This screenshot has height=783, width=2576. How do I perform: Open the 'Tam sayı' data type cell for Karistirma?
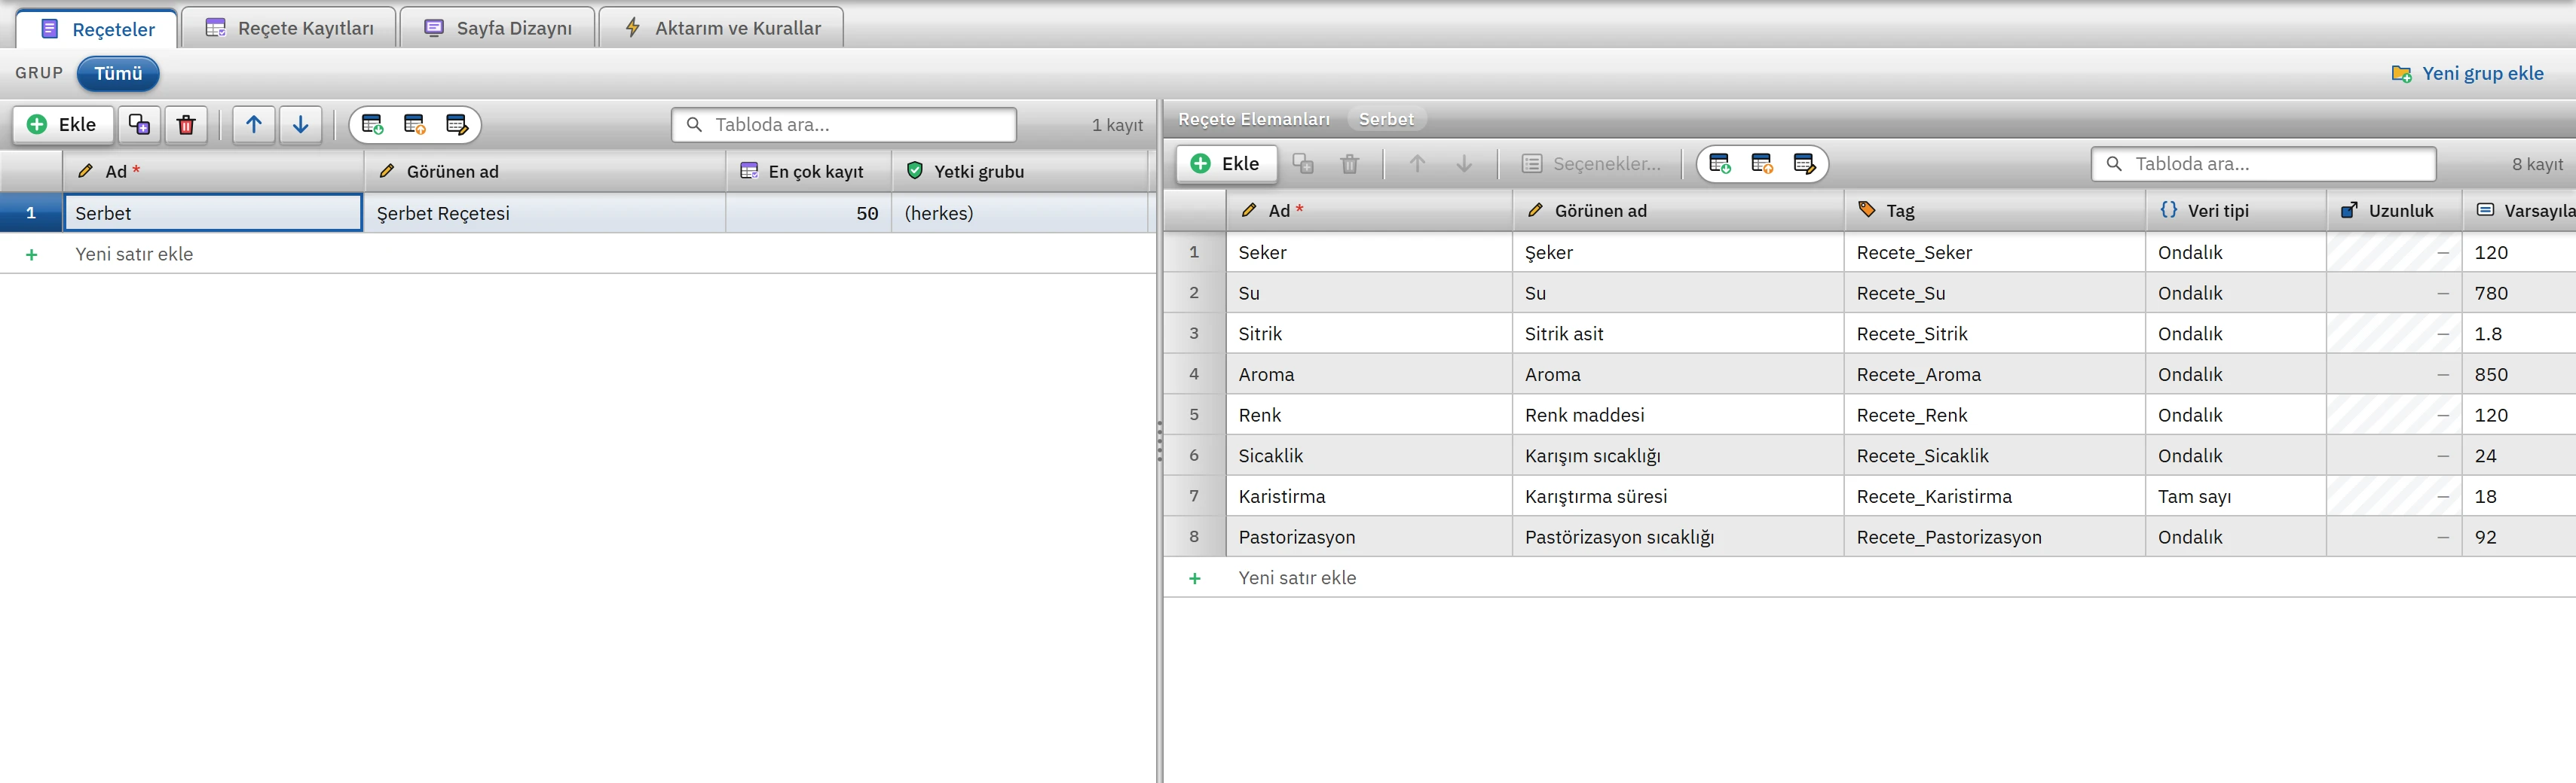click(x=2235, y=496)
